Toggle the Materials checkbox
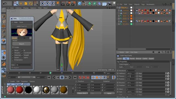 (13, 55)
